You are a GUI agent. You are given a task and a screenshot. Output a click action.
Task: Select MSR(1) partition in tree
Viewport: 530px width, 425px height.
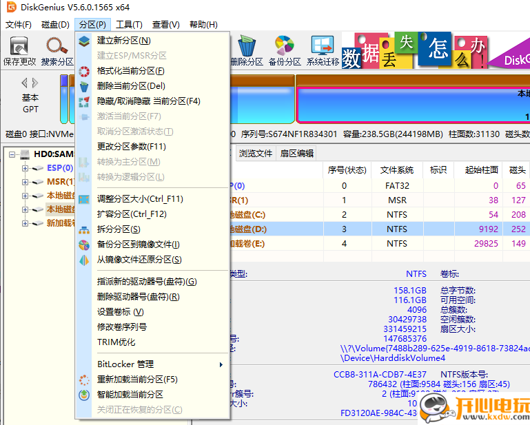pos(61,182)
